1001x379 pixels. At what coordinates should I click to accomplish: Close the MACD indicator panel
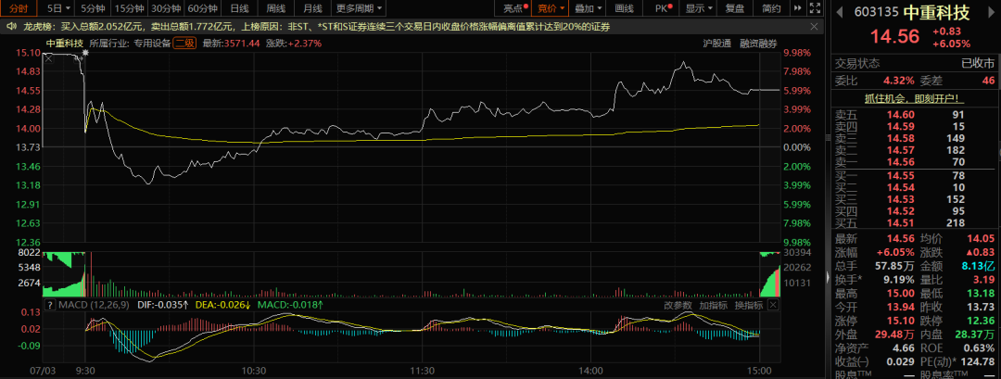point(773,305)
